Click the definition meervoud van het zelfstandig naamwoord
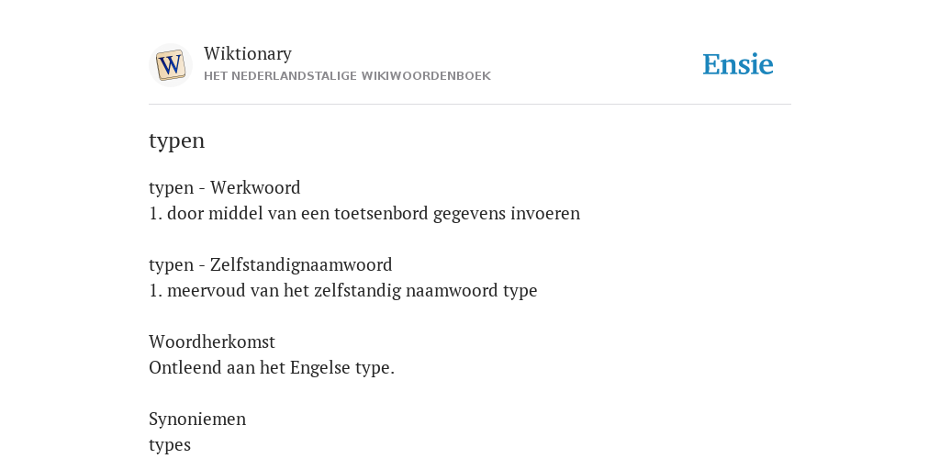This screenshot has height=470, width=940. coord(343,291)
